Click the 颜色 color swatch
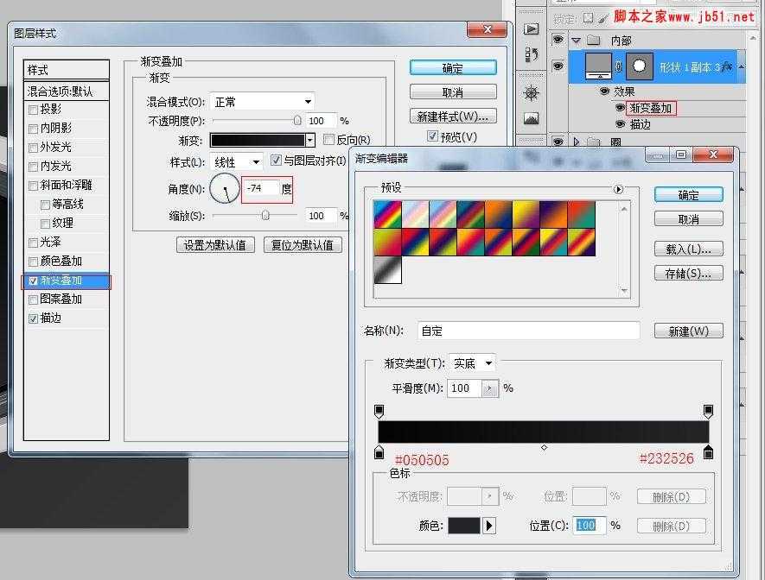This screenshot has width=765, height=580. click(x=464, y=526)
